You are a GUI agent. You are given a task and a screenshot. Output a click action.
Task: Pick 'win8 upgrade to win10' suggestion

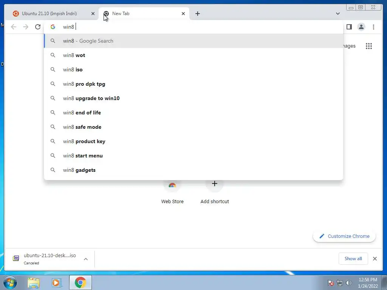(193, 98)
